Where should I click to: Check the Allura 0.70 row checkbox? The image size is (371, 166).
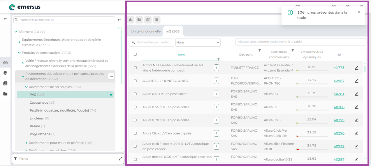tap(135, 120)
